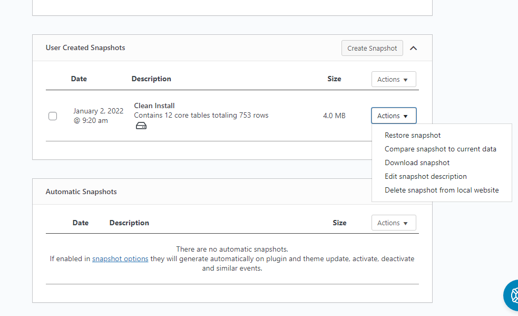This screenshot has height=316, width=518.
Task: Select Compare snapshot to current data
Action: [440, 149]
